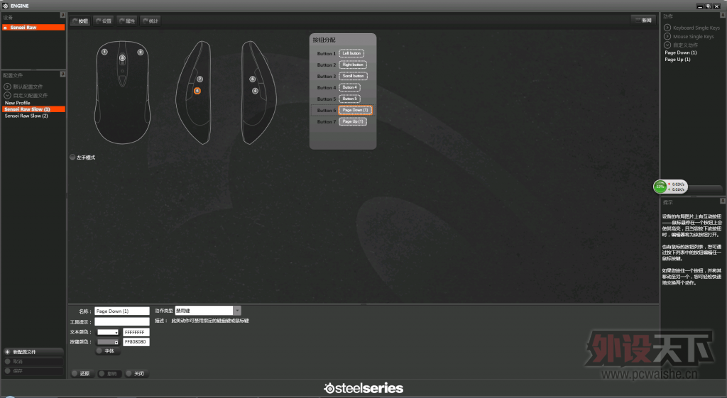Click the ENGINE logo in title bar

[5, 6]
